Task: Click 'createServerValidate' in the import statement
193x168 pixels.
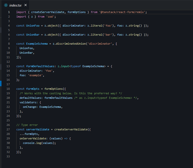Action: pyautogui.click(x=48, y=12)
